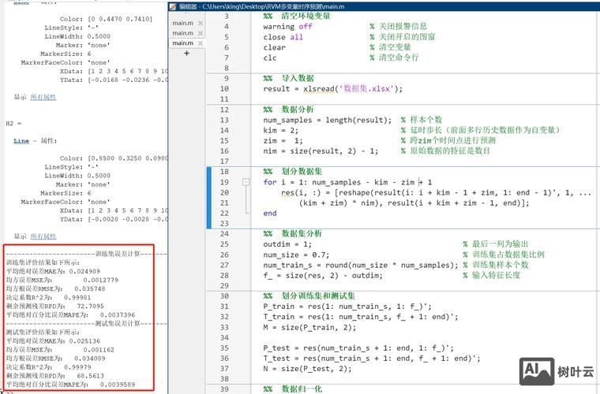Collapse the for loop code fold
Image resolution: width=600 pixels, height=394 pixels.
pyautogui.click(x=247, y=182)
